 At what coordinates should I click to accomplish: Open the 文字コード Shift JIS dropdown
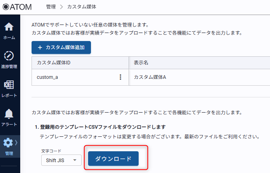pyautogui.click(x=61, y=160)
